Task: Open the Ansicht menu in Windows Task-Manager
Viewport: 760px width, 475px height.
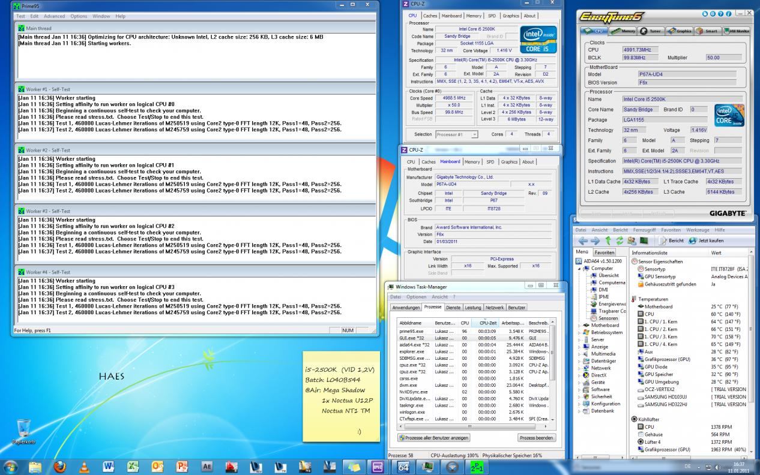Action: (x=439, y=297)
